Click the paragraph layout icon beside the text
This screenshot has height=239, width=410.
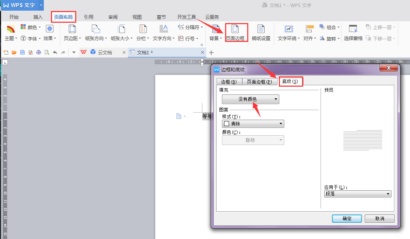pyautogui.click(x=179, y=116)
